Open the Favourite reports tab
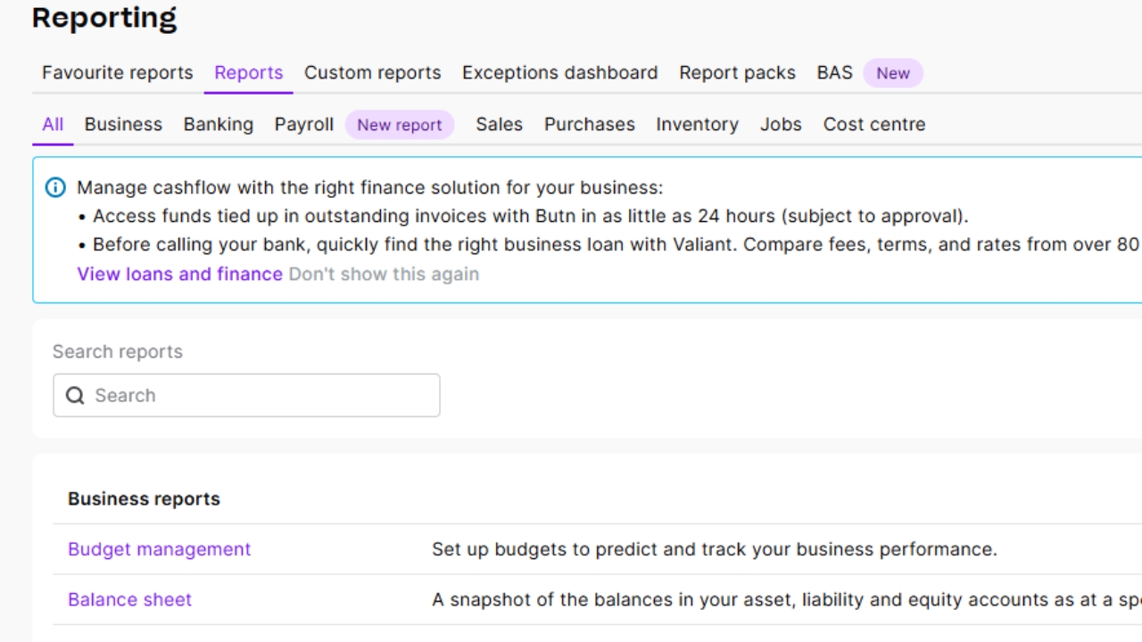The width and height of the screenshot is (1142, 642). click(x=118, y=73)
